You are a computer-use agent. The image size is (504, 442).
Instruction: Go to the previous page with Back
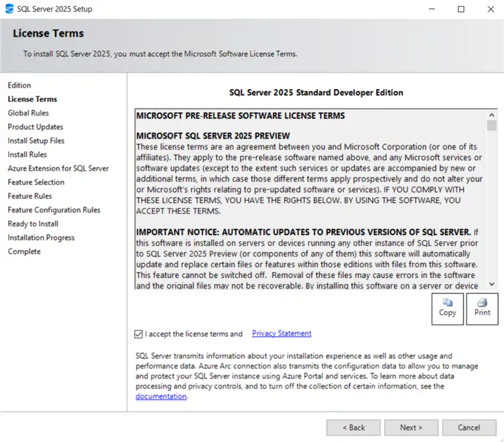354,427
